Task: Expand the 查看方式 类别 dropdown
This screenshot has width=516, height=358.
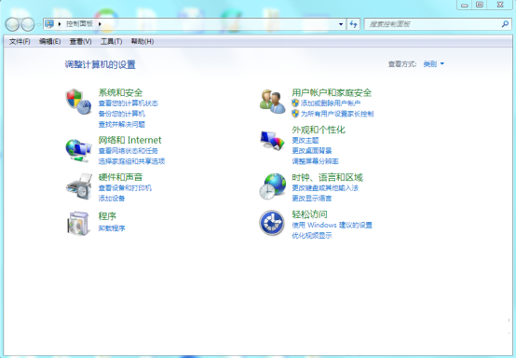Action: (434, 64)
